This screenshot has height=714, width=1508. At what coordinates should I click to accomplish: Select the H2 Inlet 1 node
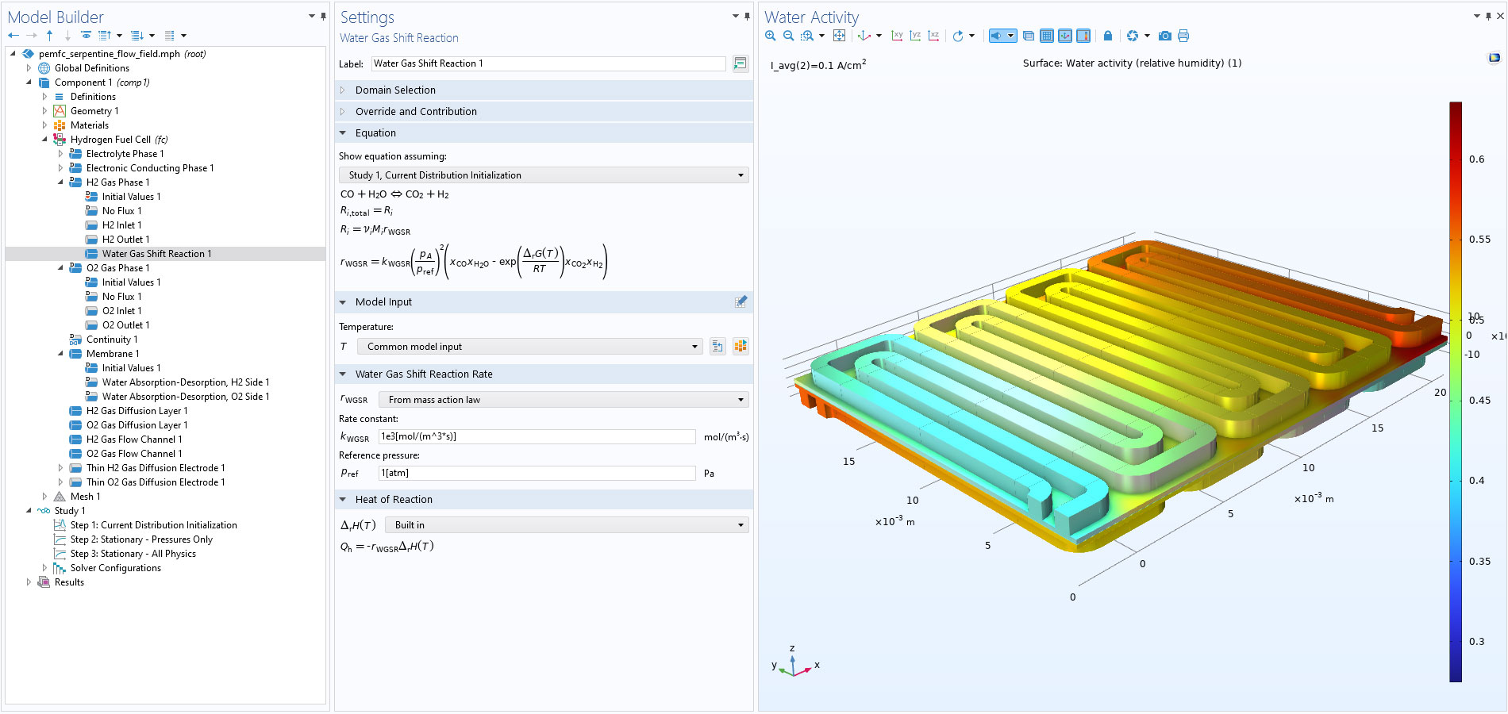pyautogui.click(x=125, y=225)
